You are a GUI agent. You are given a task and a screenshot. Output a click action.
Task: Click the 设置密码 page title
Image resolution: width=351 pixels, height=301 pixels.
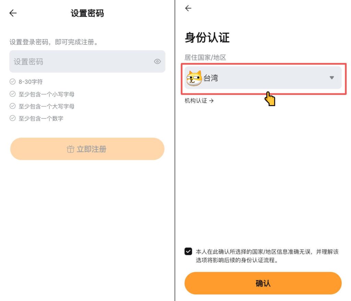pos(87,13)
